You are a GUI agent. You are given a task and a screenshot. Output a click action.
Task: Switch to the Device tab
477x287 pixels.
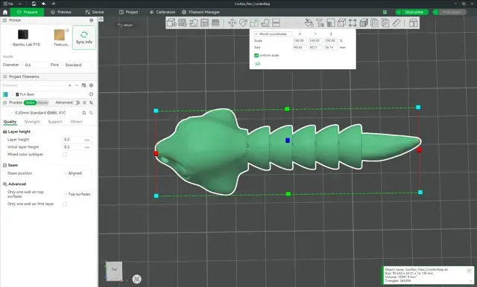[x=95, y=12]
